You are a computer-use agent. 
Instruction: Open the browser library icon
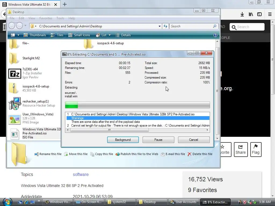[x=251, y=14]
